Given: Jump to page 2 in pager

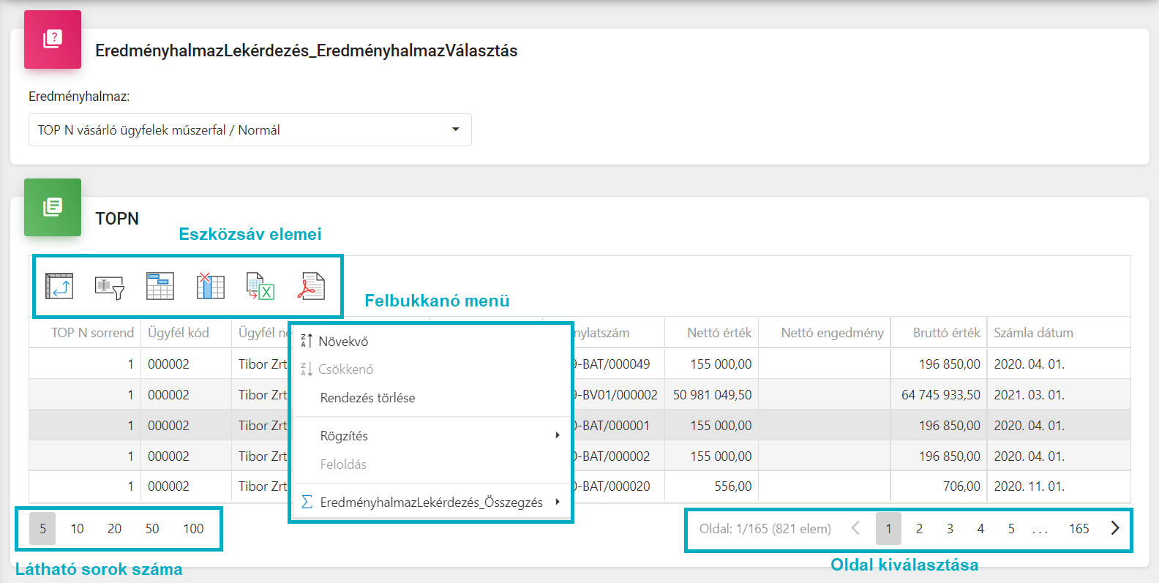Looking at the screenshot, I should tap(919, 528).
